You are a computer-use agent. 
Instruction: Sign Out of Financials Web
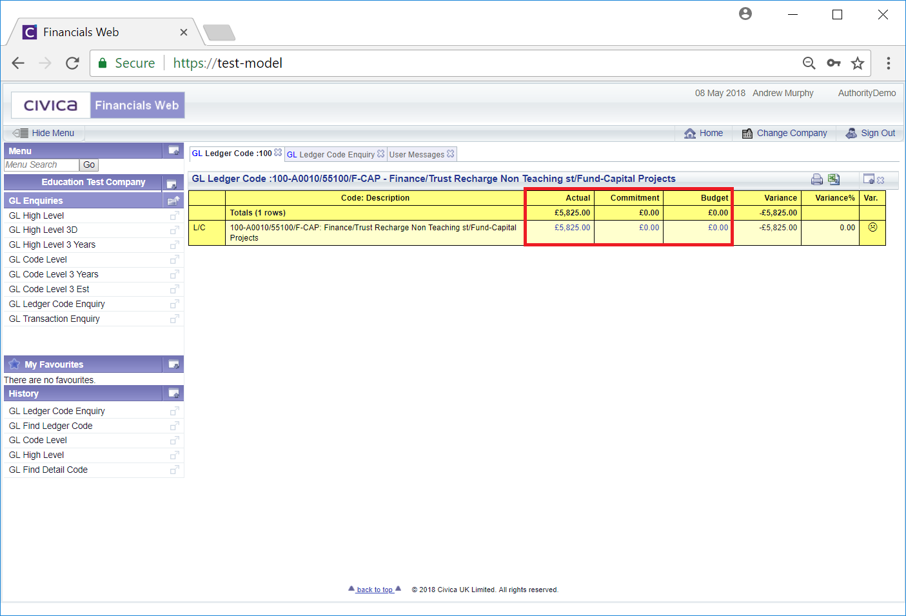871,133
